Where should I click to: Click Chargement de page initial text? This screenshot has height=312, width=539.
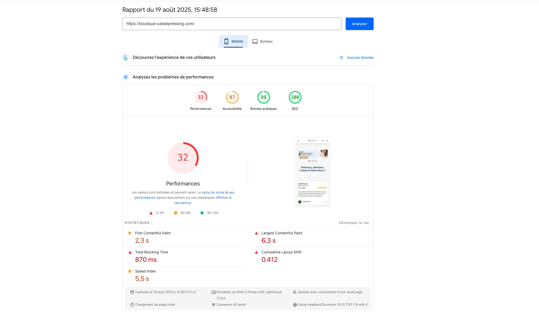point(155,305)
